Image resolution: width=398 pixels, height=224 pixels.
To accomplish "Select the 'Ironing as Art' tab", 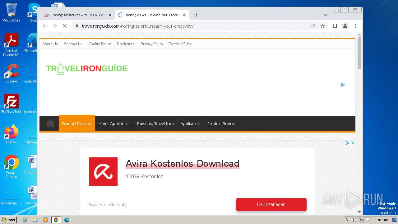I will coord(152,15).
